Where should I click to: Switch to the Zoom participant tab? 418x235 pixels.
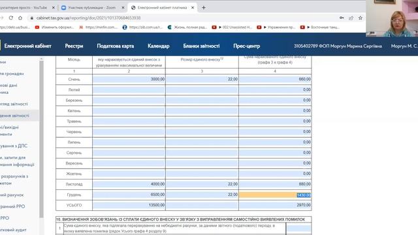click(x=92, y=8)
